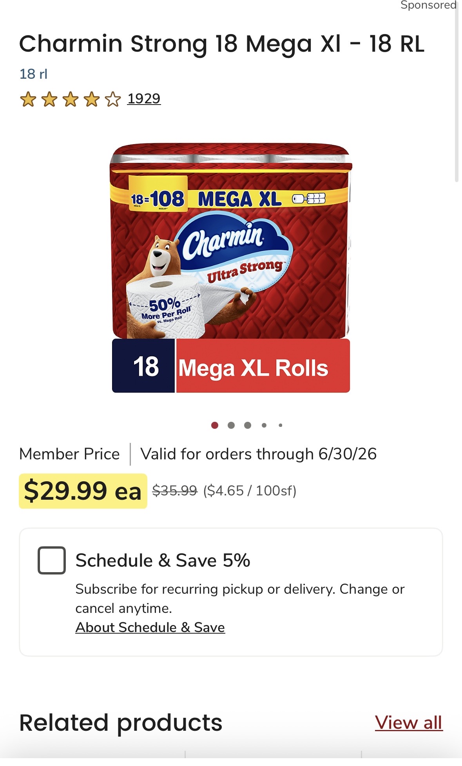Select the smallest last carousel dot
462x766 pixels.
click(x=281, y=425)
